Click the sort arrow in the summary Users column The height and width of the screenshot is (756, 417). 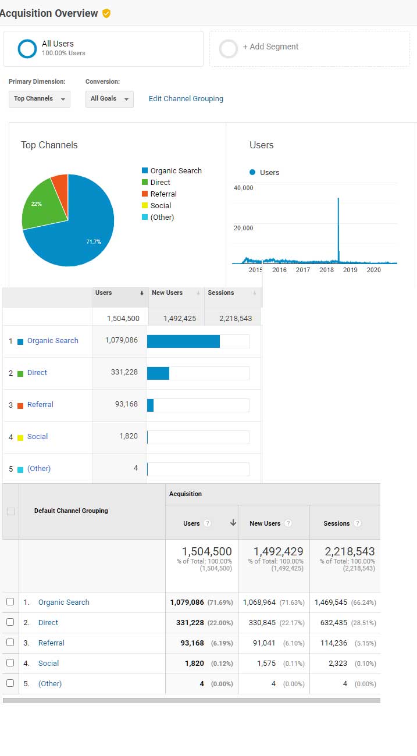click(x=142, y=293)
